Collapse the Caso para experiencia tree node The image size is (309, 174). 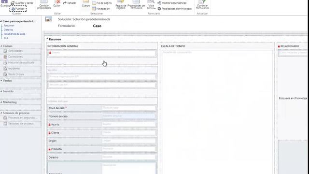click(x=1, y=21)
